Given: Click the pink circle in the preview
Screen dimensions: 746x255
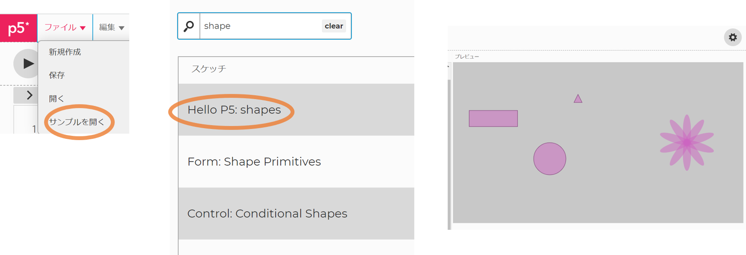Looking at the screenshot, I should click(x=550, y=159).
